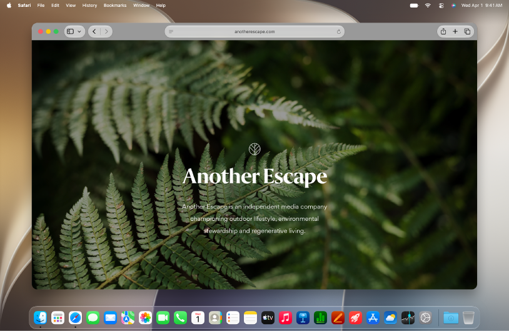Open Control Center in menu bar
This screenshot has width=509, height=331.
(x=441, y=5)
